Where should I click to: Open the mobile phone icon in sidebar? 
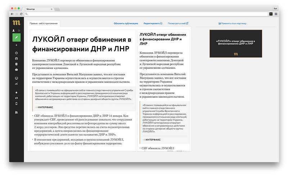pos(16,104)
